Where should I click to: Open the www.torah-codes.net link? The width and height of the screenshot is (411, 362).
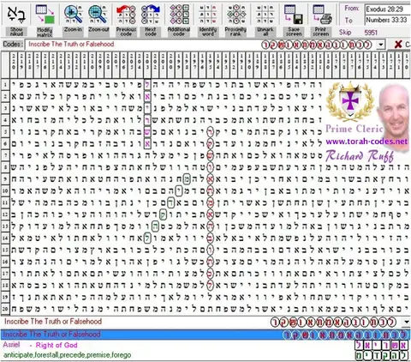(x=366, y=142)
